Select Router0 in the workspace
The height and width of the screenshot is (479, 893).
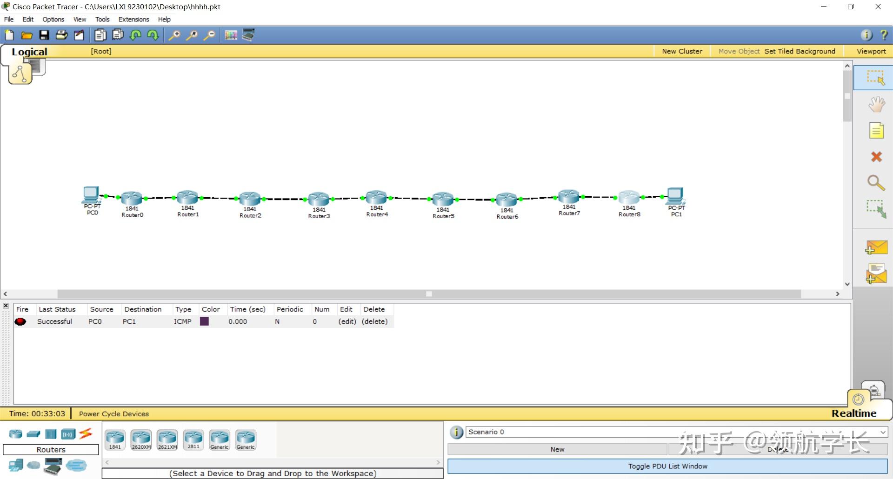click(132, 198)
